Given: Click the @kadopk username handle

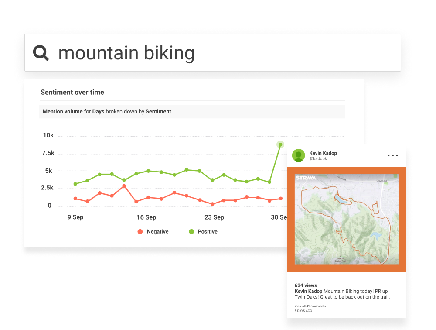Looking at the screenshot, I should 318,159.
